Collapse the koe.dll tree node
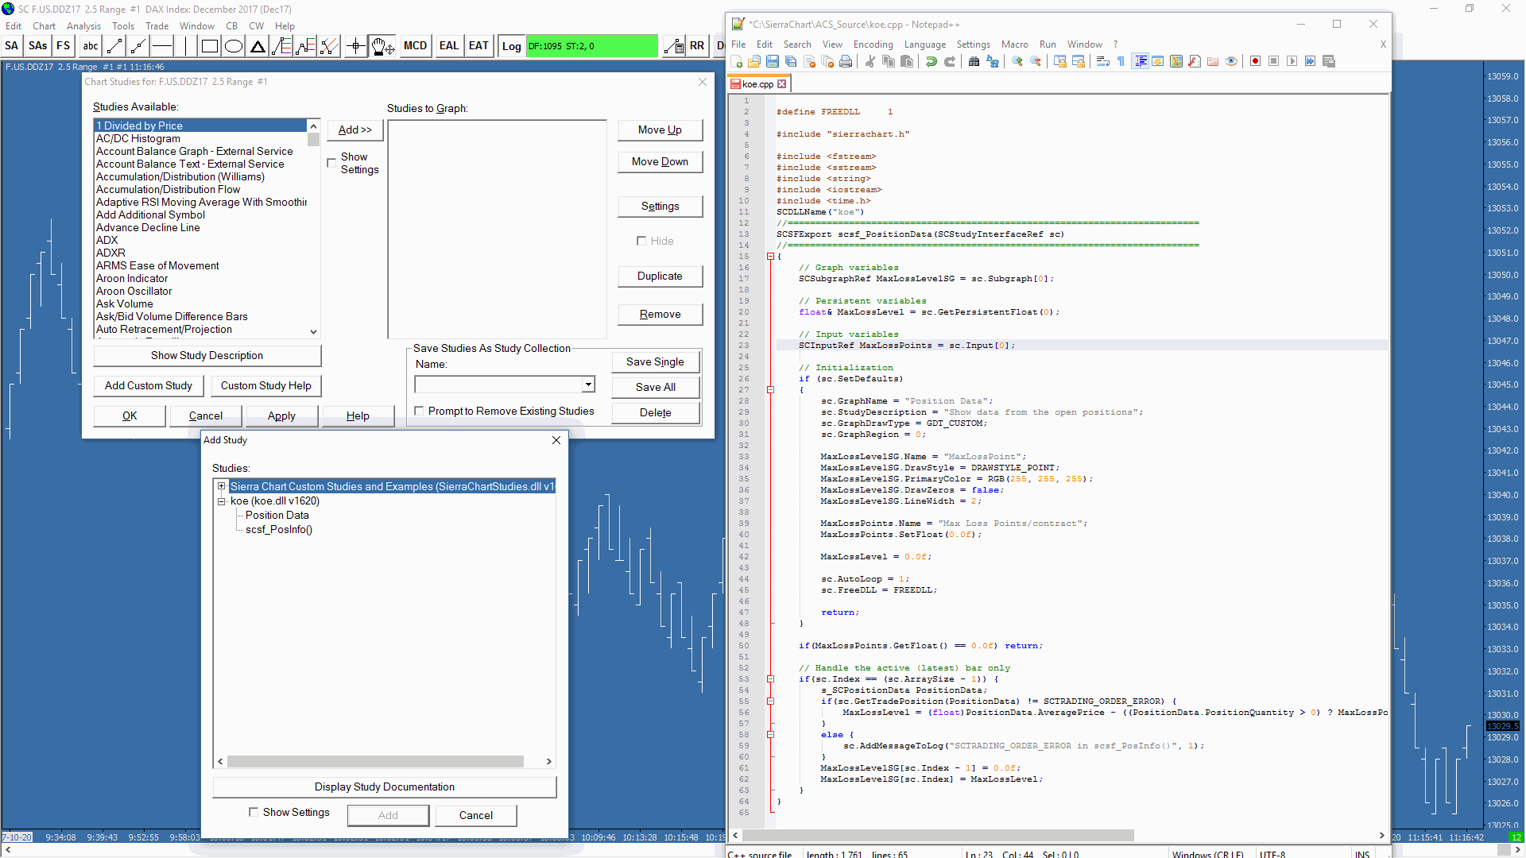This screenshot has height=858, width=1526. pyautogui.click(x=222, y=501)
